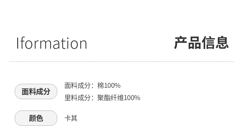Click the "卡" character in color value
This screenshot has height=138, width=243.
[68, 118]
